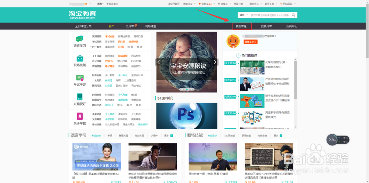Click the 35% speed floating widget
369x183 pixels.
[x=338, y=140]
